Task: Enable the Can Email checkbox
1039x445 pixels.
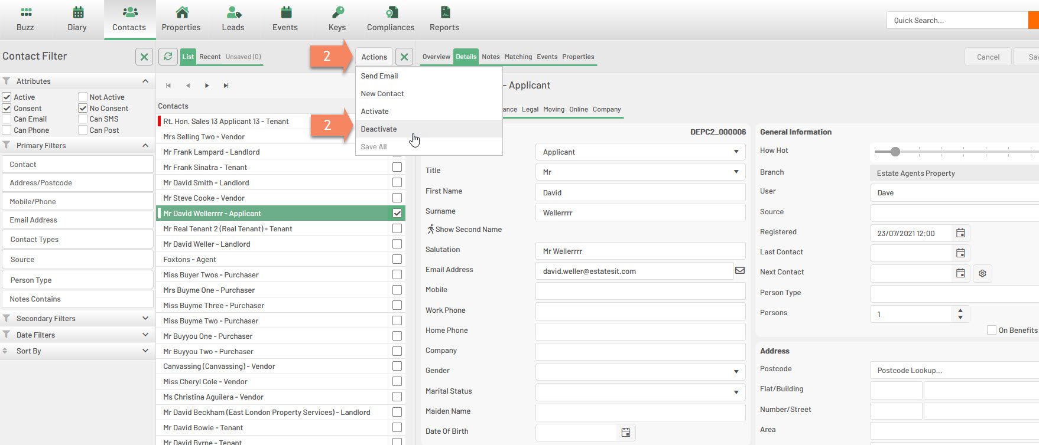Action: 7,119
